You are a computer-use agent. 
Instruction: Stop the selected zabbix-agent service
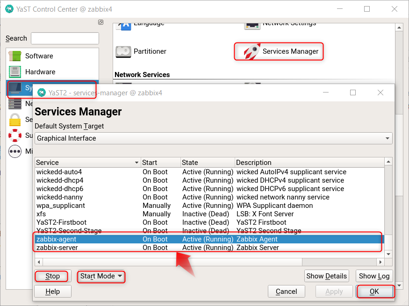click(x=53, y=276)
